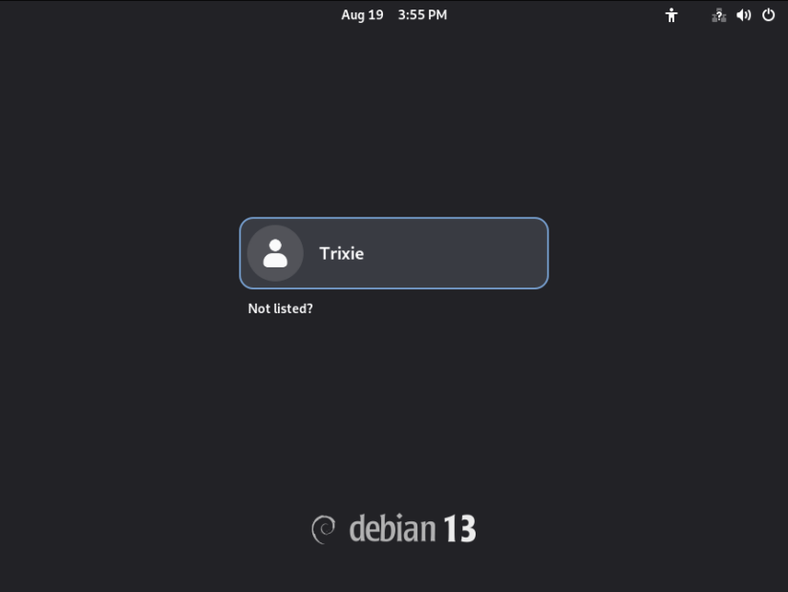This screenshot has width=788, height=592.
Task: Open the clock showing 3:55 PM
Action: coord(422,15)
